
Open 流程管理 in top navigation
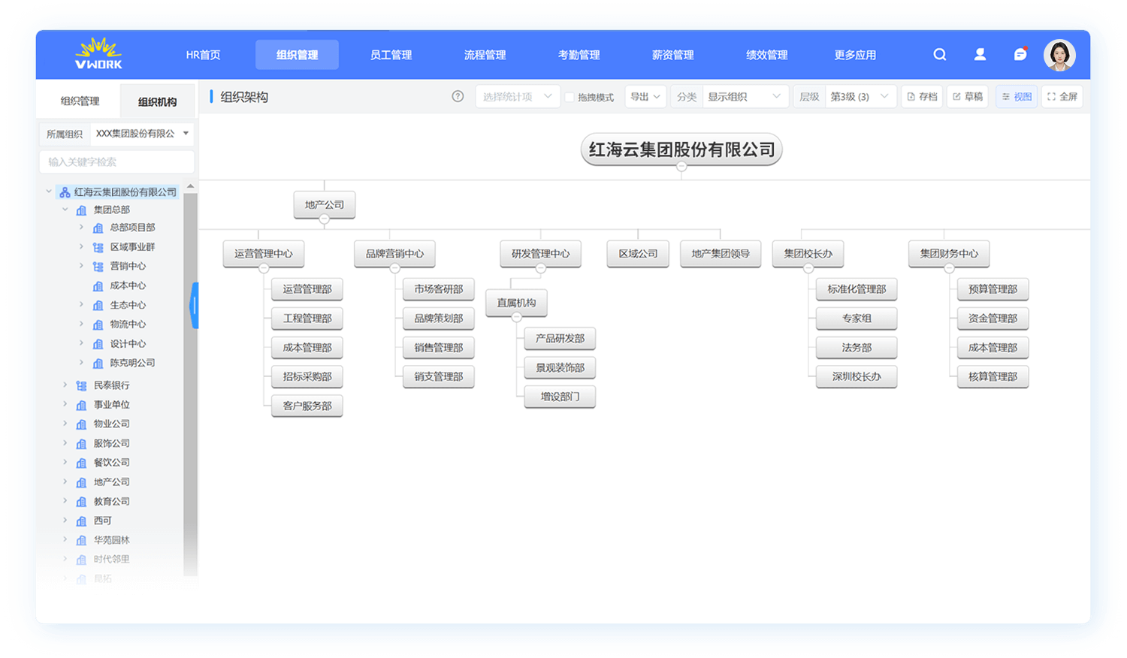(485, 55)
